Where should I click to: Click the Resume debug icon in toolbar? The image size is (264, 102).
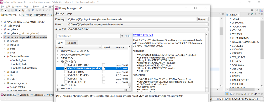[37, 10]
